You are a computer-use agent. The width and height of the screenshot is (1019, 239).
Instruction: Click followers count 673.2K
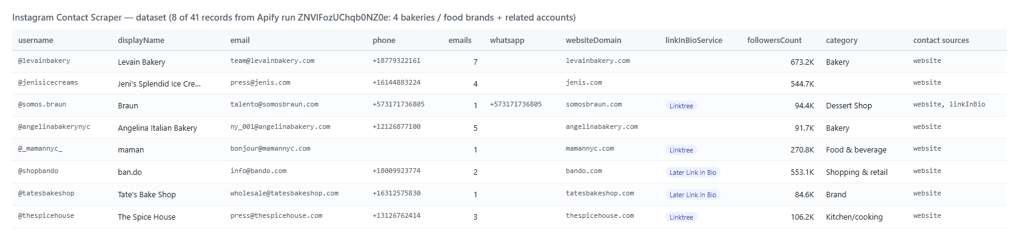click(802, 62)
